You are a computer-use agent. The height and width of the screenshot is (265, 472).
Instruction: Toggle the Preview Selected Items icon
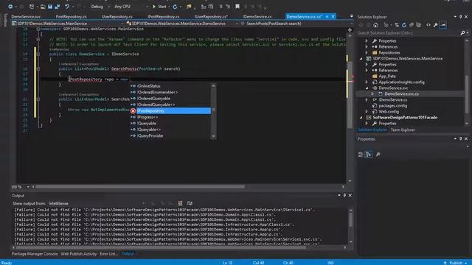pyautogui.click(x=442, y=25)
